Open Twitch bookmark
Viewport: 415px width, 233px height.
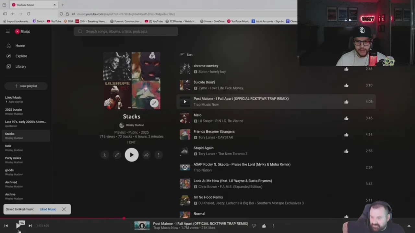point(39,21)
